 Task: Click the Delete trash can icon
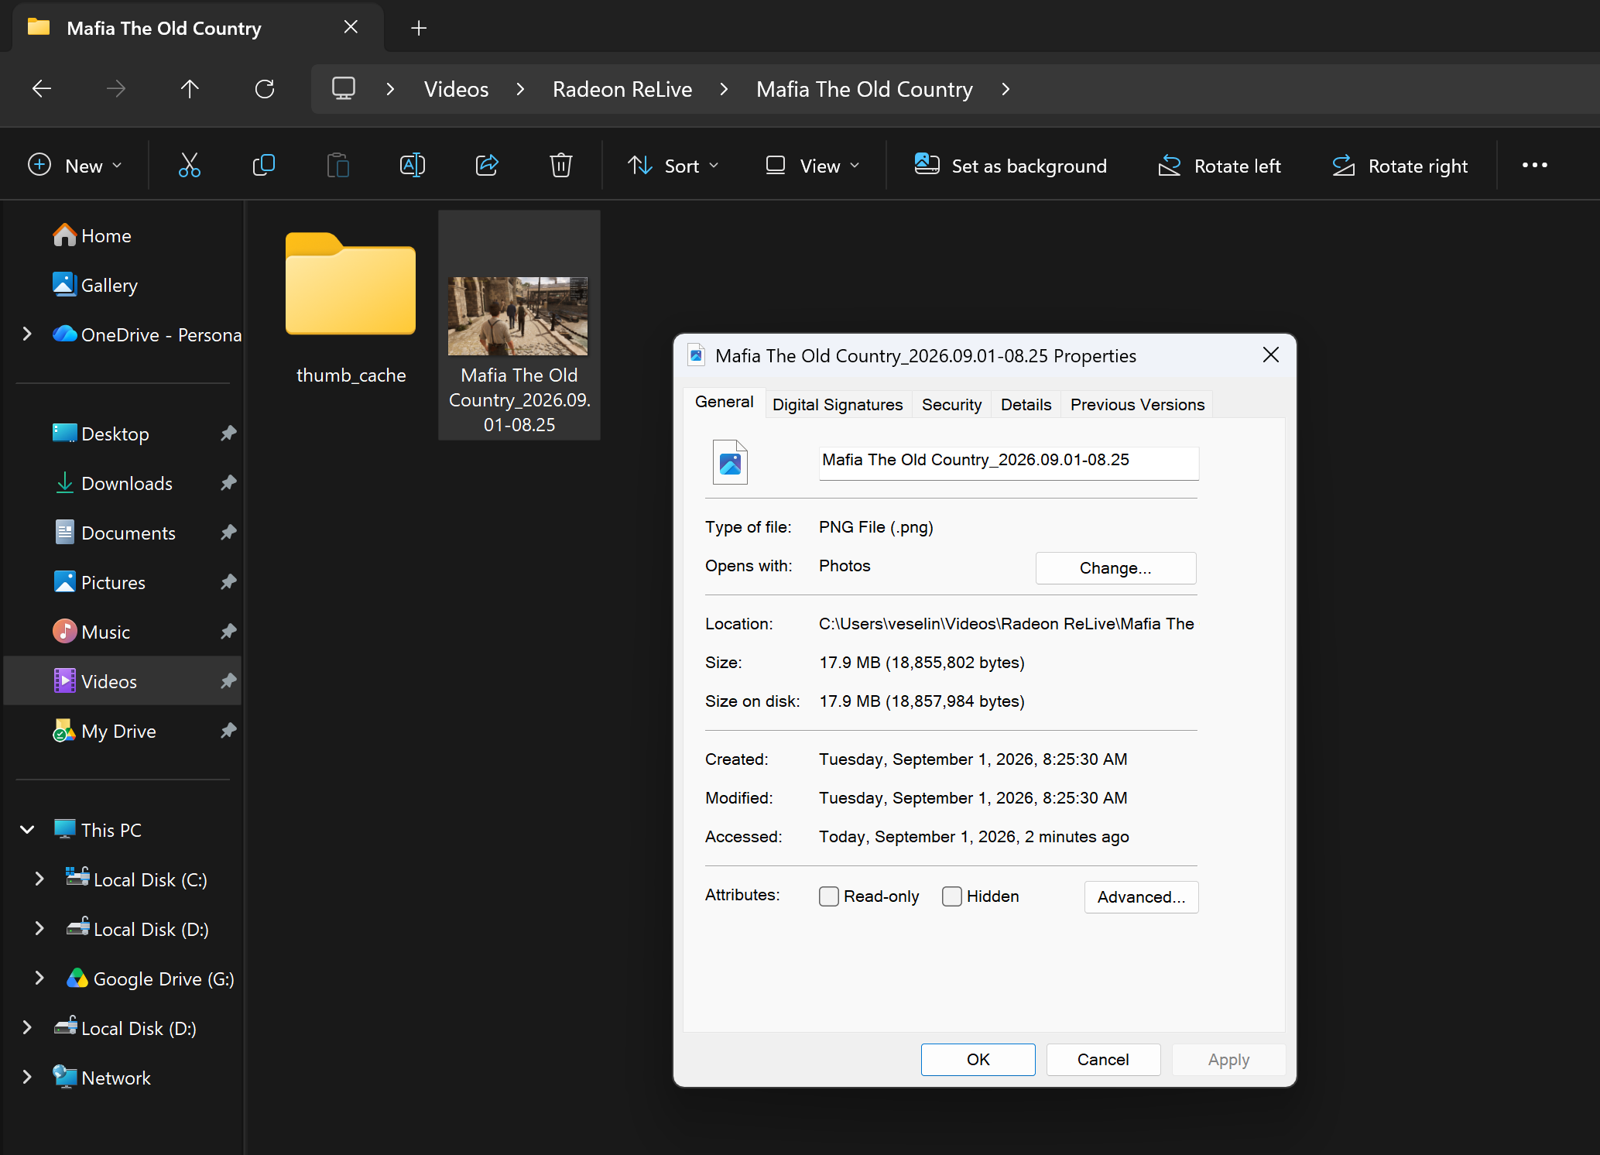click(x=561, y=166)
